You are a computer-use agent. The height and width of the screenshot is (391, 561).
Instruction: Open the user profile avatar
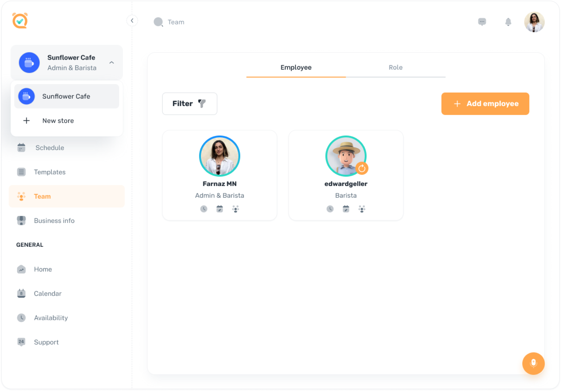pyautogui.click(x=534, y=22)
